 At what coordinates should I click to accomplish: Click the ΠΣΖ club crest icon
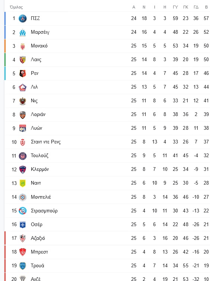pyautogui.click(x=23, y=19)
